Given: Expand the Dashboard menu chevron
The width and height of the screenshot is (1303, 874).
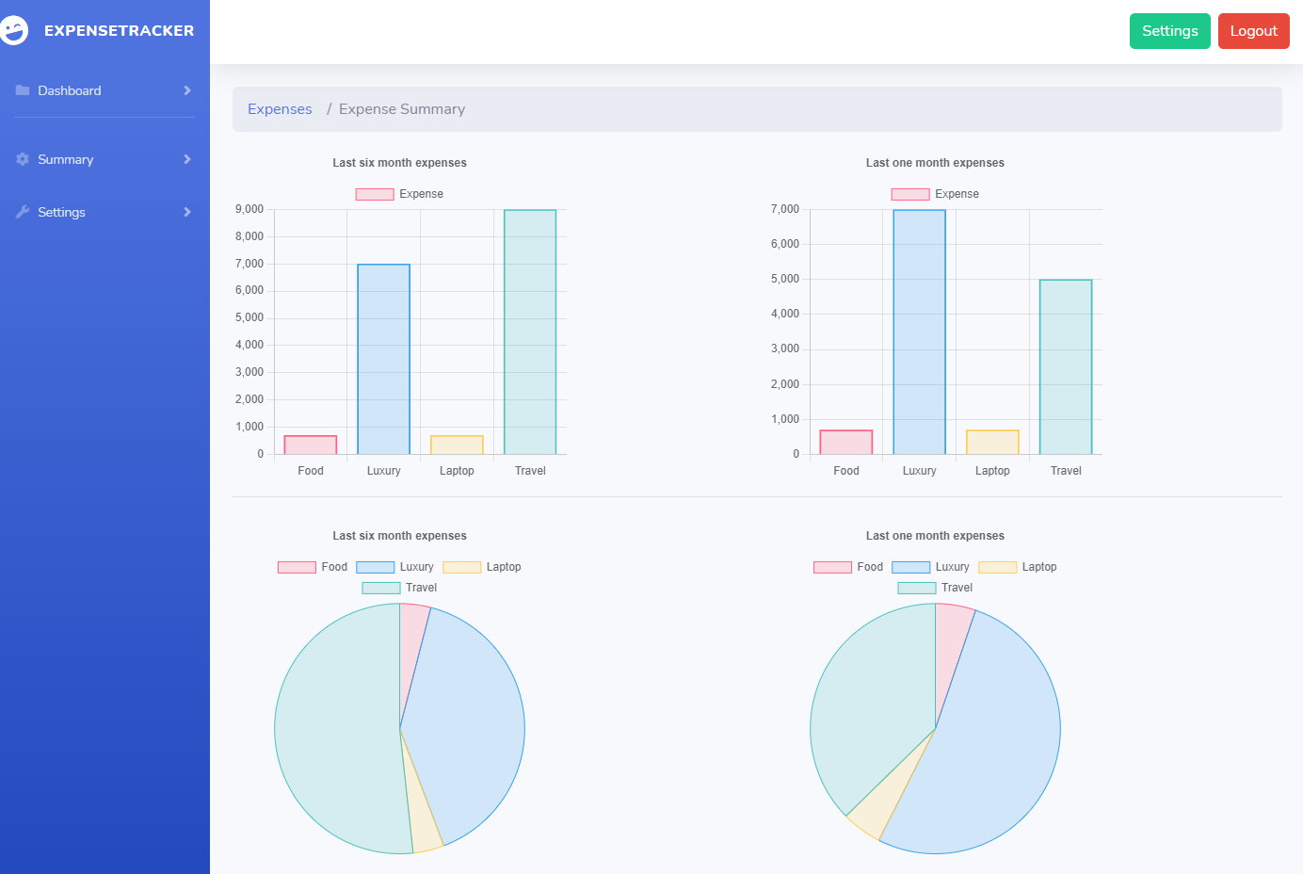Looking at the screenshot, I should click(187, 90).
